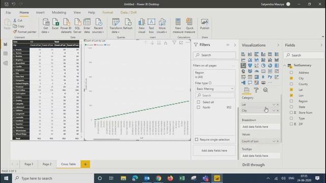Viewport: 326px width, 183px height.
Task: Open Transform data query editor
Action: (116, 26)
